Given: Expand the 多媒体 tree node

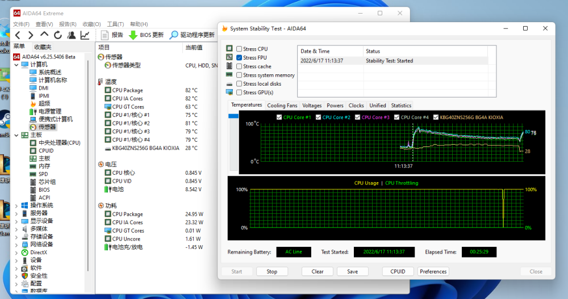Looking at the screenshot, I should (x=16, y=229).
